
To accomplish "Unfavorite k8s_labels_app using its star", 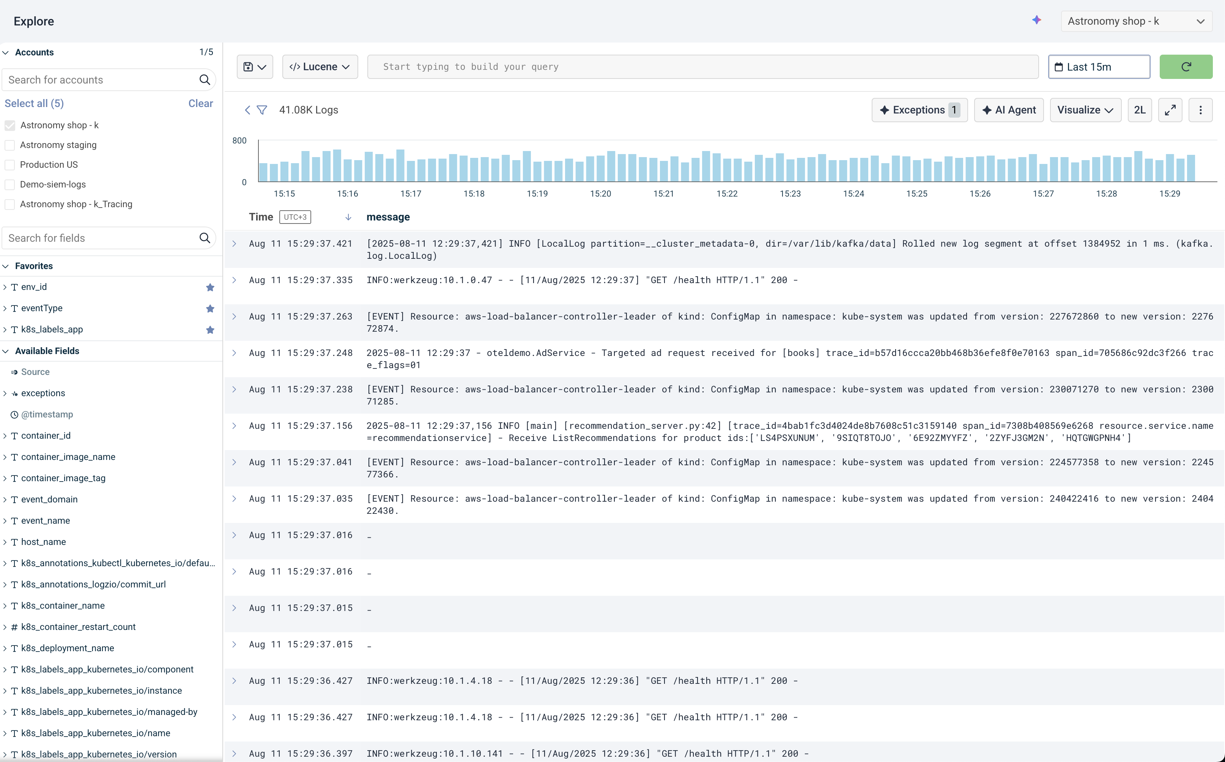I will pos(210,330).
